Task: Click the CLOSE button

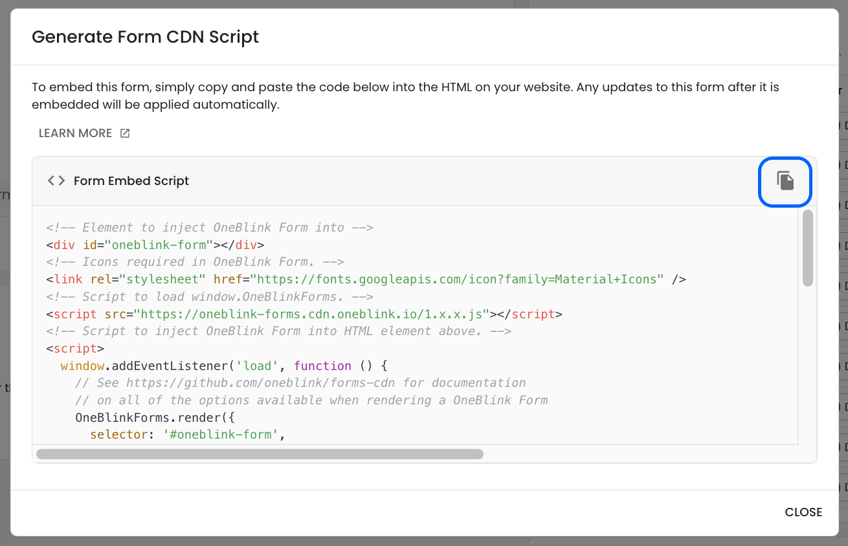Action: click(x=803, y=512)
